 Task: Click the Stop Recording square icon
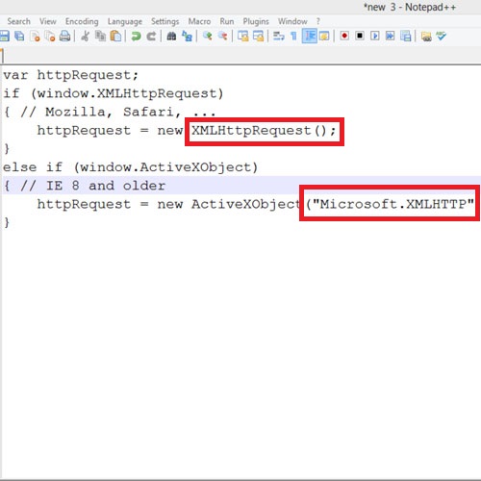pyautogui.click(x=360, y=36)
